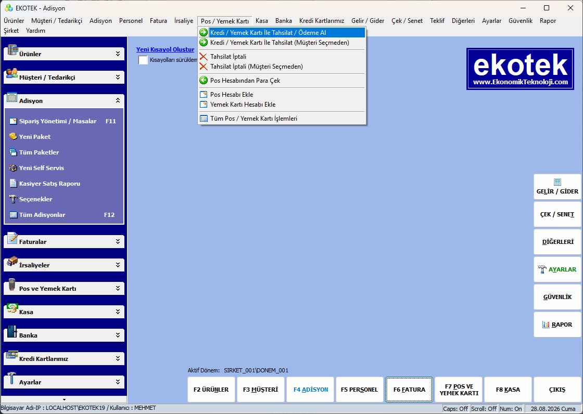Expand the Kasa sidebar panel
The height and width of the screenshot is (414, 583).
118,312
